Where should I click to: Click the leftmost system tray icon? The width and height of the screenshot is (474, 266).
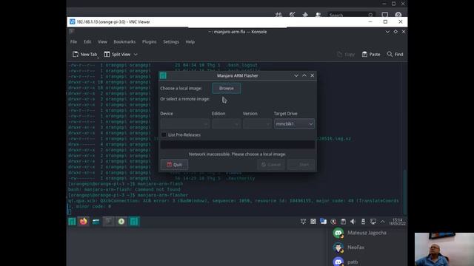tap(303, 222)
